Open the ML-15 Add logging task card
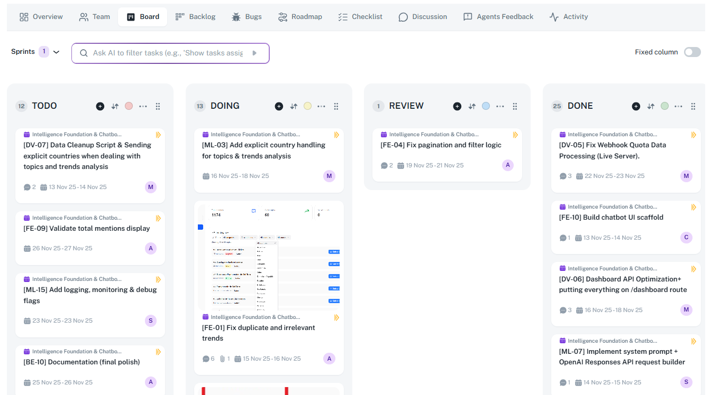 tap(90, 295)
